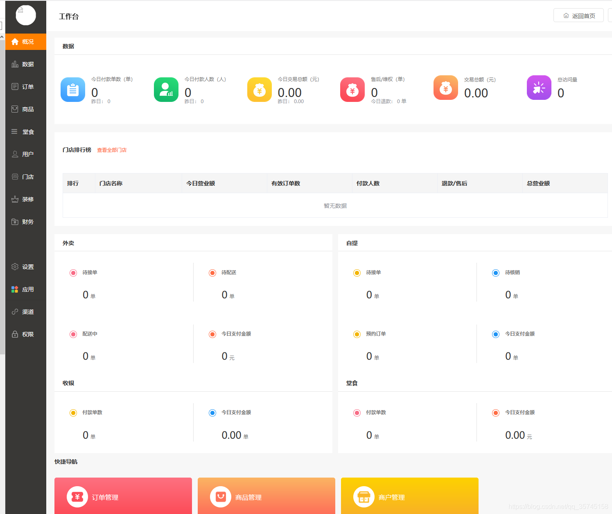Open the 设置 gear icon in sidebar
Viewport: 612px width, 514px height.
click(15, 267)
